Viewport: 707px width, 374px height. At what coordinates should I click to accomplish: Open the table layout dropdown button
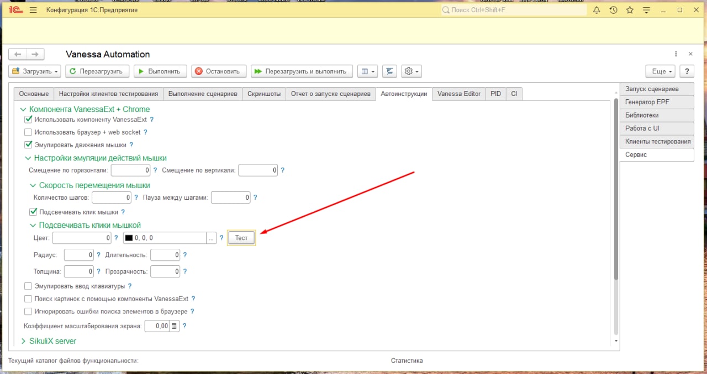(367, 71)
